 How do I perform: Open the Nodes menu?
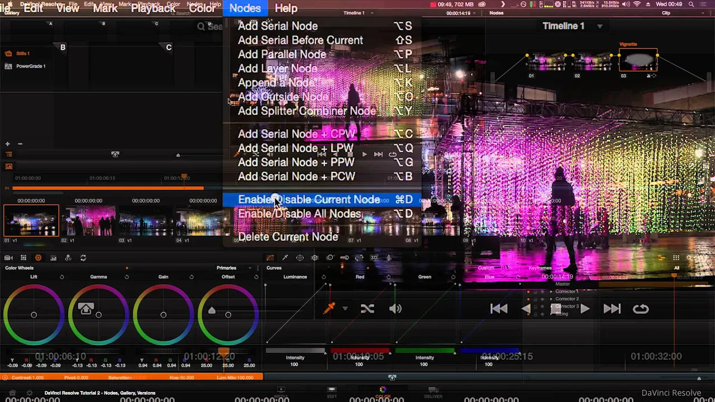point(245,8)
